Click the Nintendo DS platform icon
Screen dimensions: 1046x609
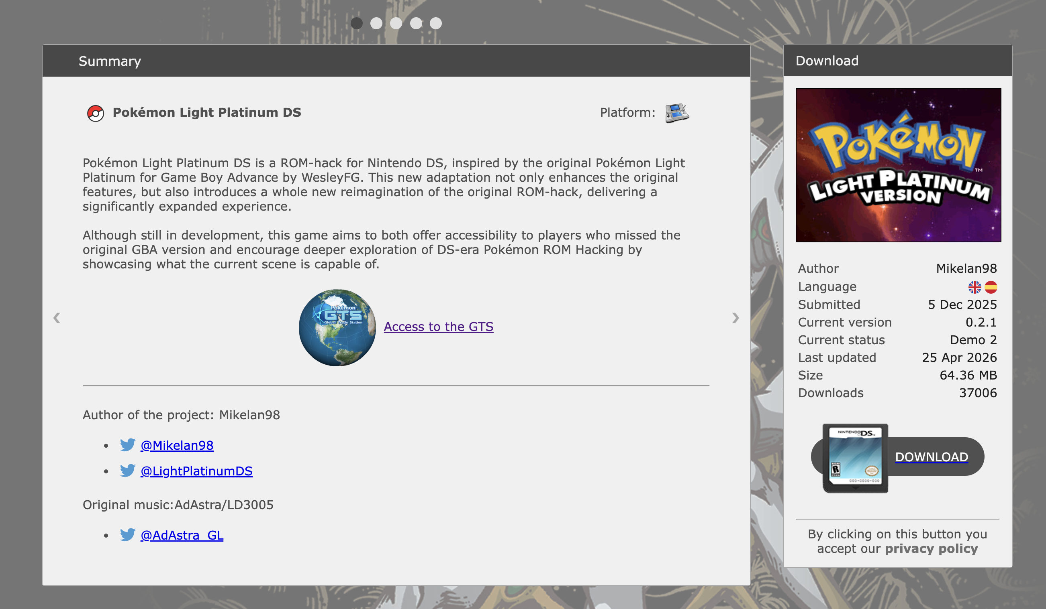pyautogui.click(x=677, y=113)
